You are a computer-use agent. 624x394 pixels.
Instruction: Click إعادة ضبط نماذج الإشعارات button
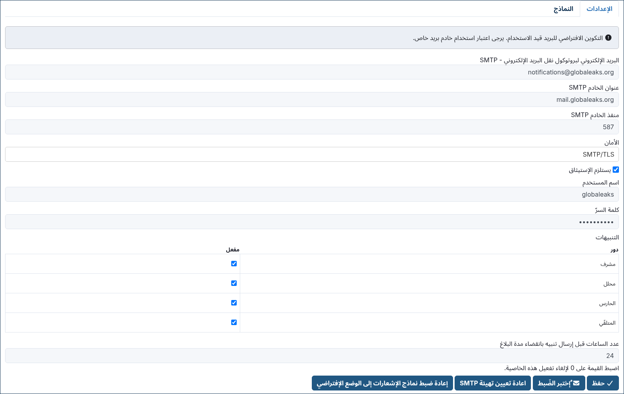pos(382,383)
